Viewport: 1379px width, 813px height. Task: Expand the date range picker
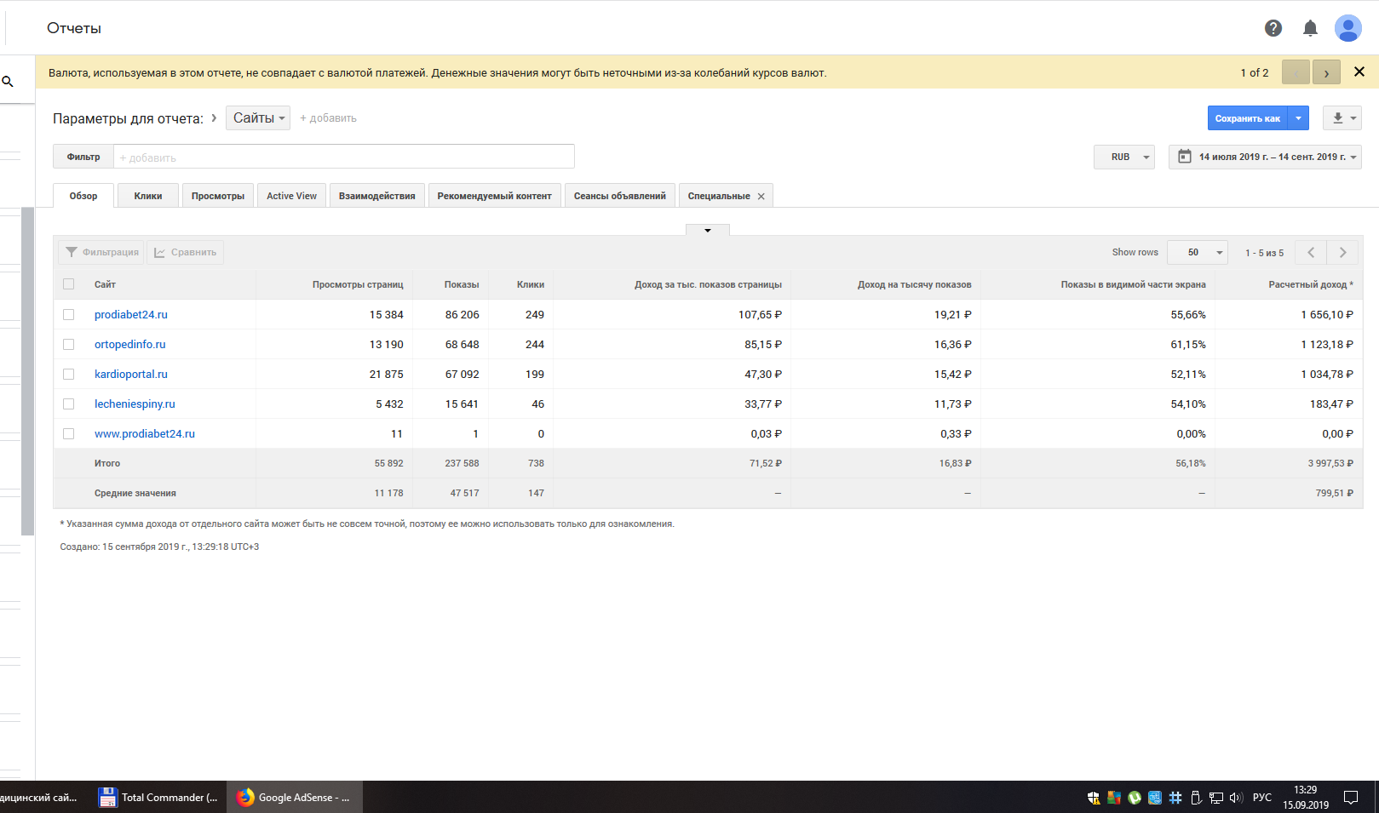tap(1265, 157)
